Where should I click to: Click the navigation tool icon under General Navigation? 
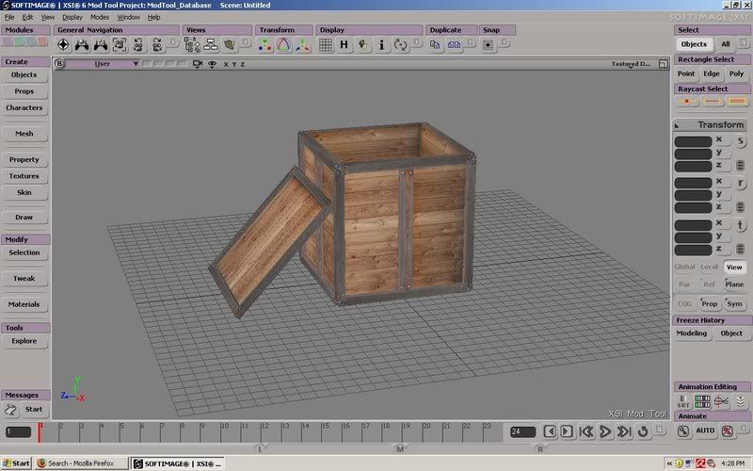coord(63,45)
